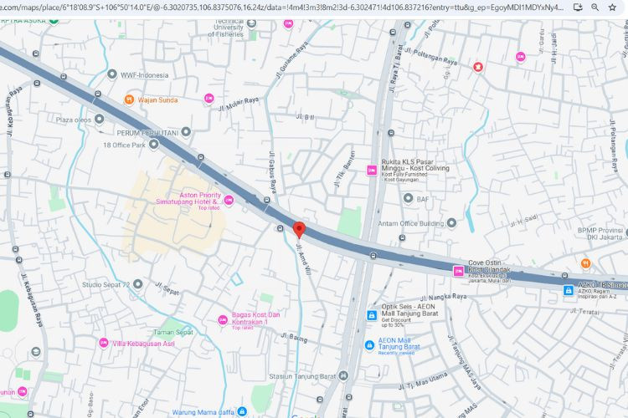The width and height of the screenshot is (628, 418).
Task: Click the Stasiun Tanjung Barat train station icon
Action: (343, 375)
